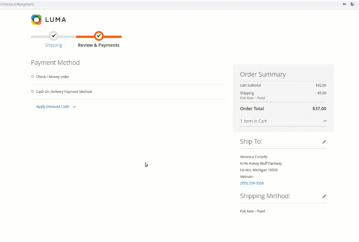
Task: Click the Cart Subtotal $32.00 value
Action: [321, 85]
